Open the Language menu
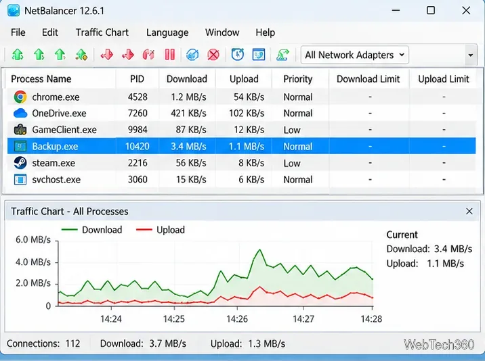This screenshot has height=361, width=485. 167,32
